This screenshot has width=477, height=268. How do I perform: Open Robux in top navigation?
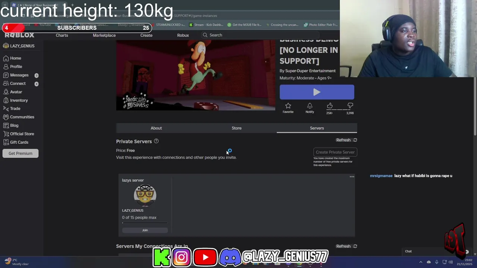point(183,35)
